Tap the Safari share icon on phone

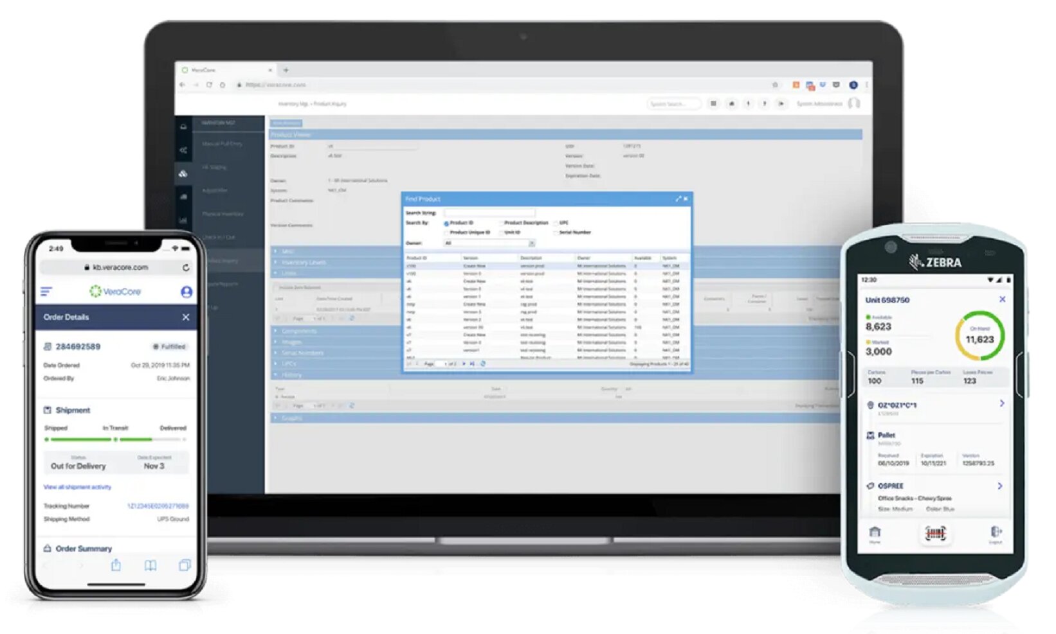(116, 565)
